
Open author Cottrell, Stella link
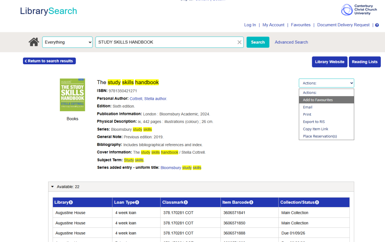pos(148,99)
